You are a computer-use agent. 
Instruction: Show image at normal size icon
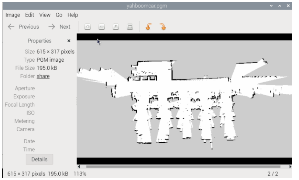click(x=115, y=27)
